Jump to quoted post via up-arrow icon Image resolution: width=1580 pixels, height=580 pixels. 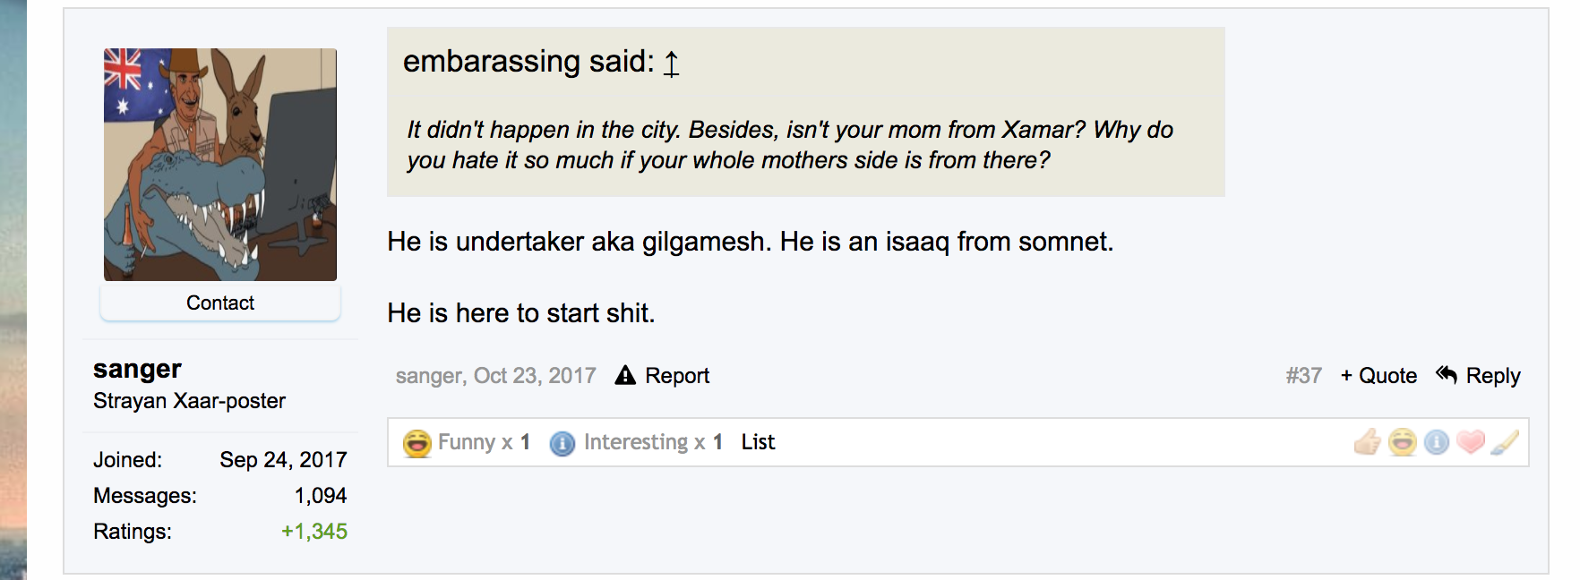(672, 64)
